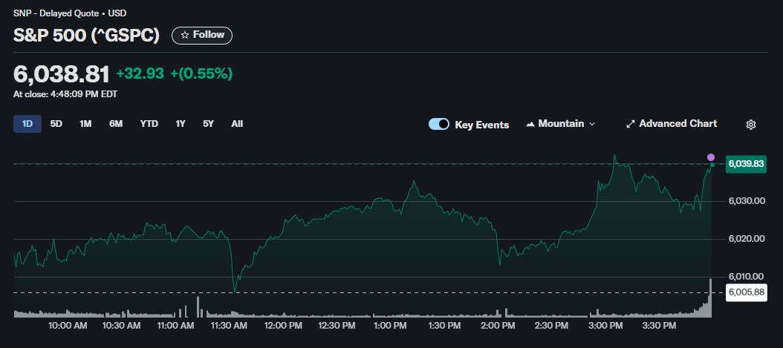This screenshot has height=348, width=783.
Task: Click the 1:30 PM time label
Action: 446,326
